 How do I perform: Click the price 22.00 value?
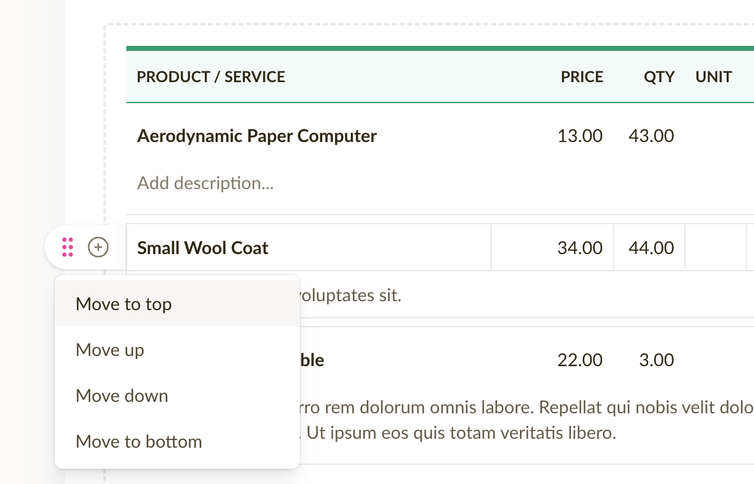pos(579,360)
